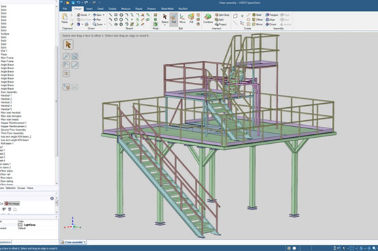Viewport: 378px width, 251px height.
Task: Click the Align assembly condition
Action: [270, 20]
